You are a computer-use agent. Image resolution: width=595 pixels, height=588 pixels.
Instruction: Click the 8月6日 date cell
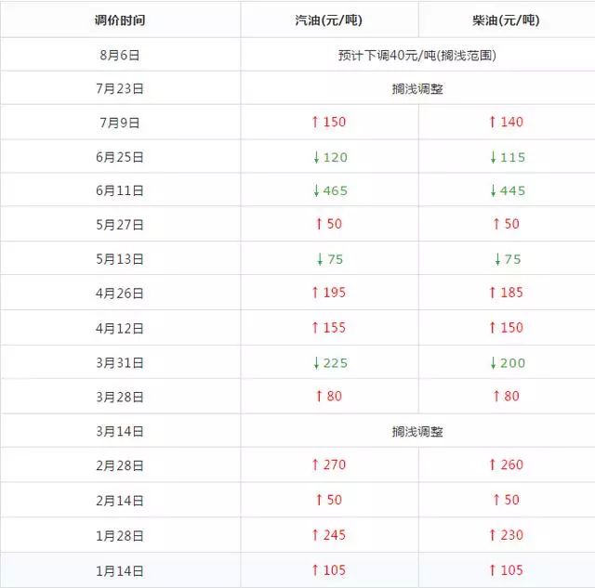click(120, 55)
